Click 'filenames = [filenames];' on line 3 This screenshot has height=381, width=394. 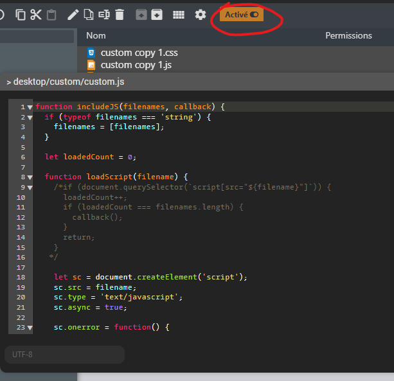coord(109,127)
